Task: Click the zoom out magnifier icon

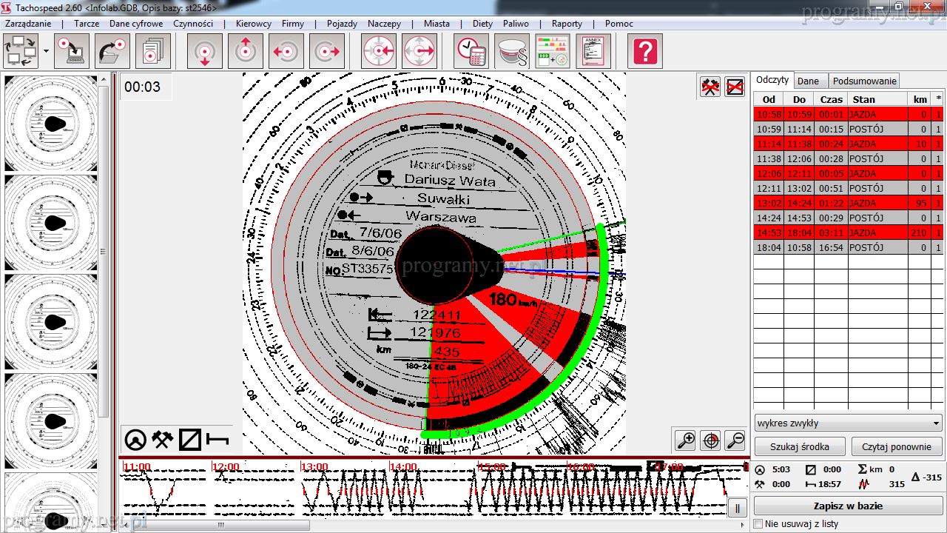Action: pos(735,440)
